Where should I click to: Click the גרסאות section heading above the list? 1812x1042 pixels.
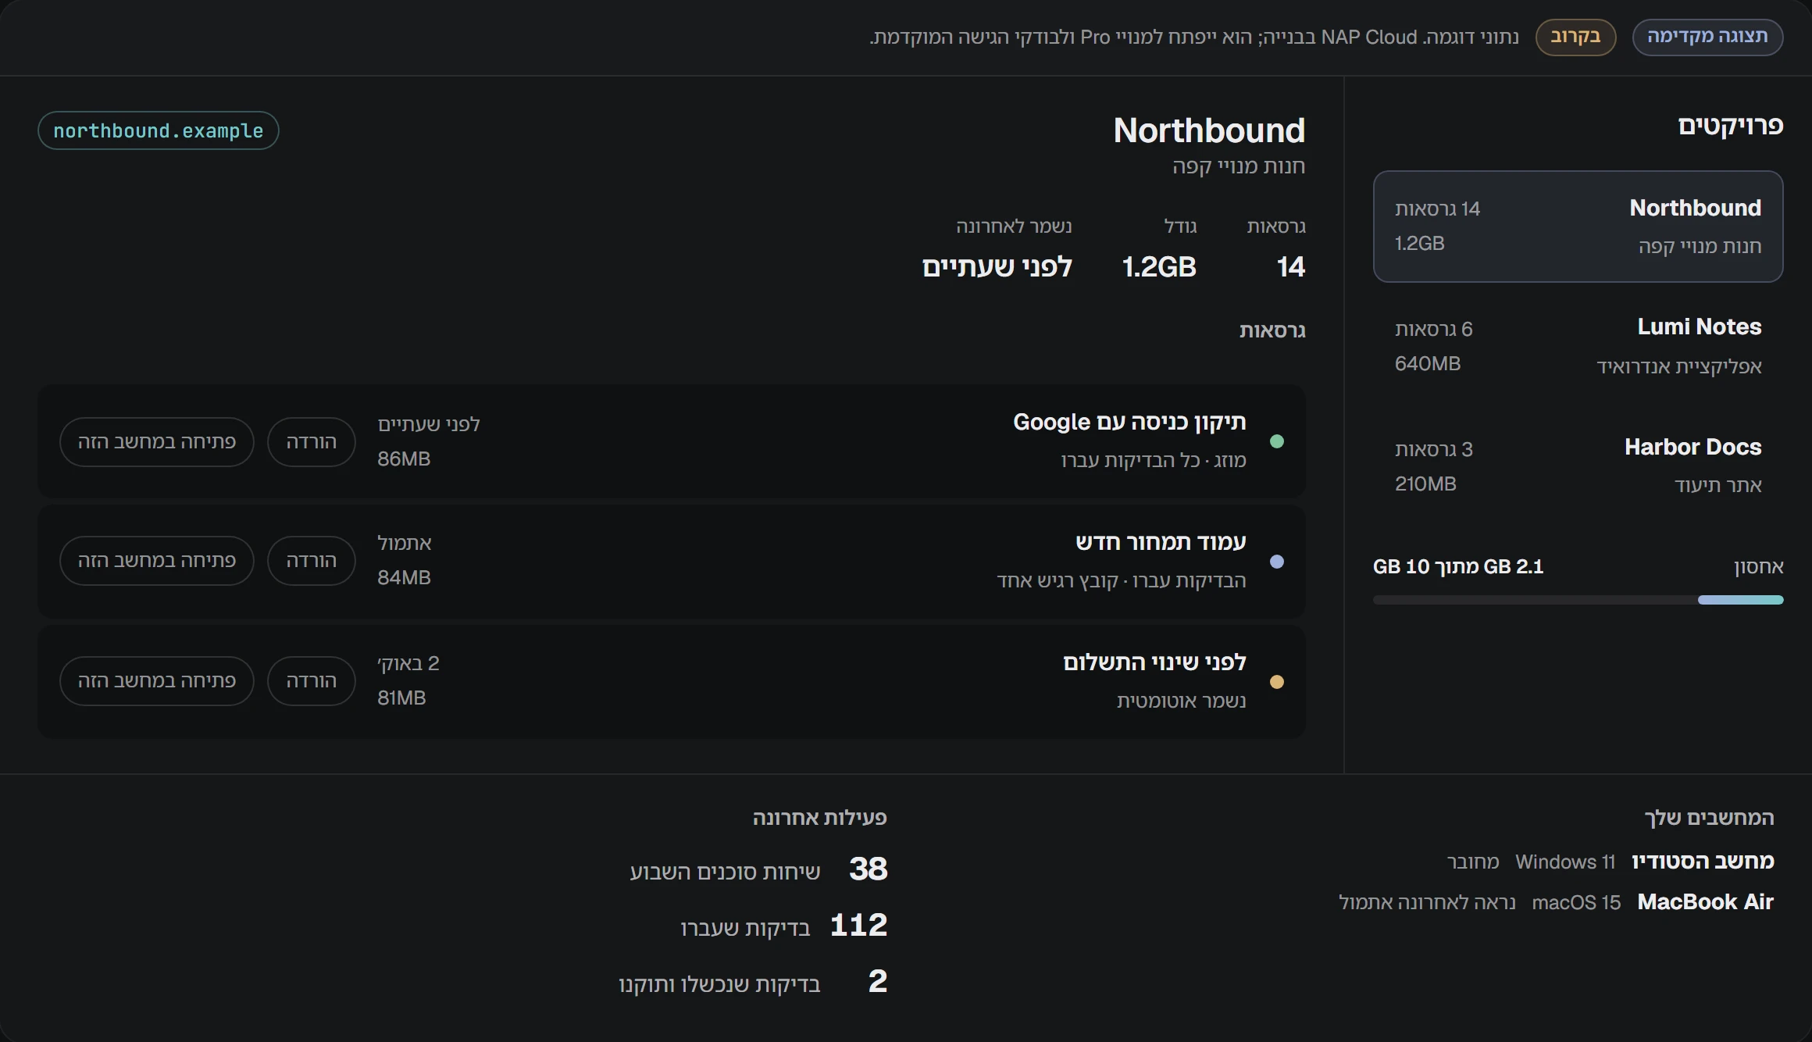tap(1272, 330)
